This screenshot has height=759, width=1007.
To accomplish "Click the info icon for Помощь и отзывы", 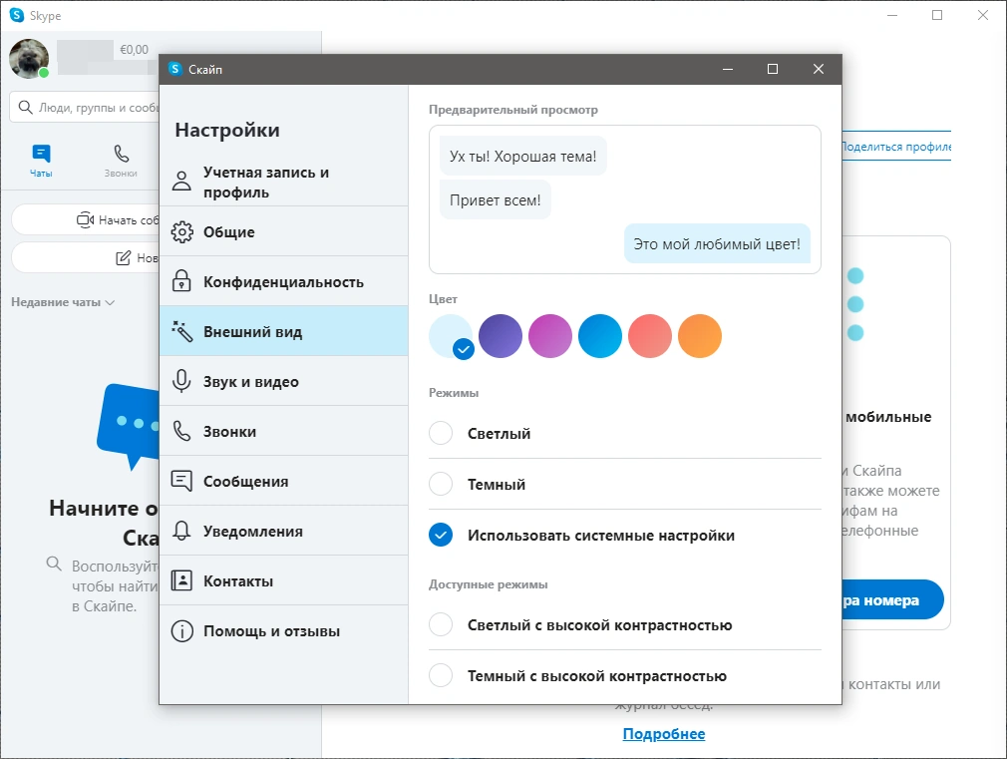I will click(x=181, y=631).
